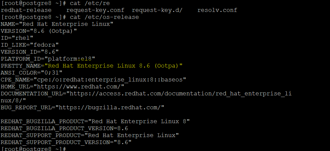Click the REDHAT_BUGZILLA_PRODUCT_VERSION=8.6 line
Image resolution: width=330 pixels, height=151 pixels.
click(64, 128)
